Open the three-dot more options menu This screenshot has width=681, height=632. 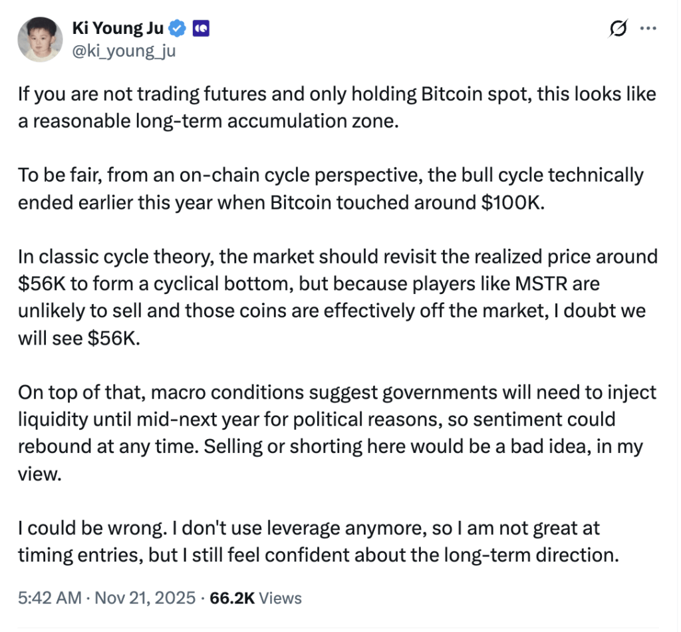tap(648, 29)
